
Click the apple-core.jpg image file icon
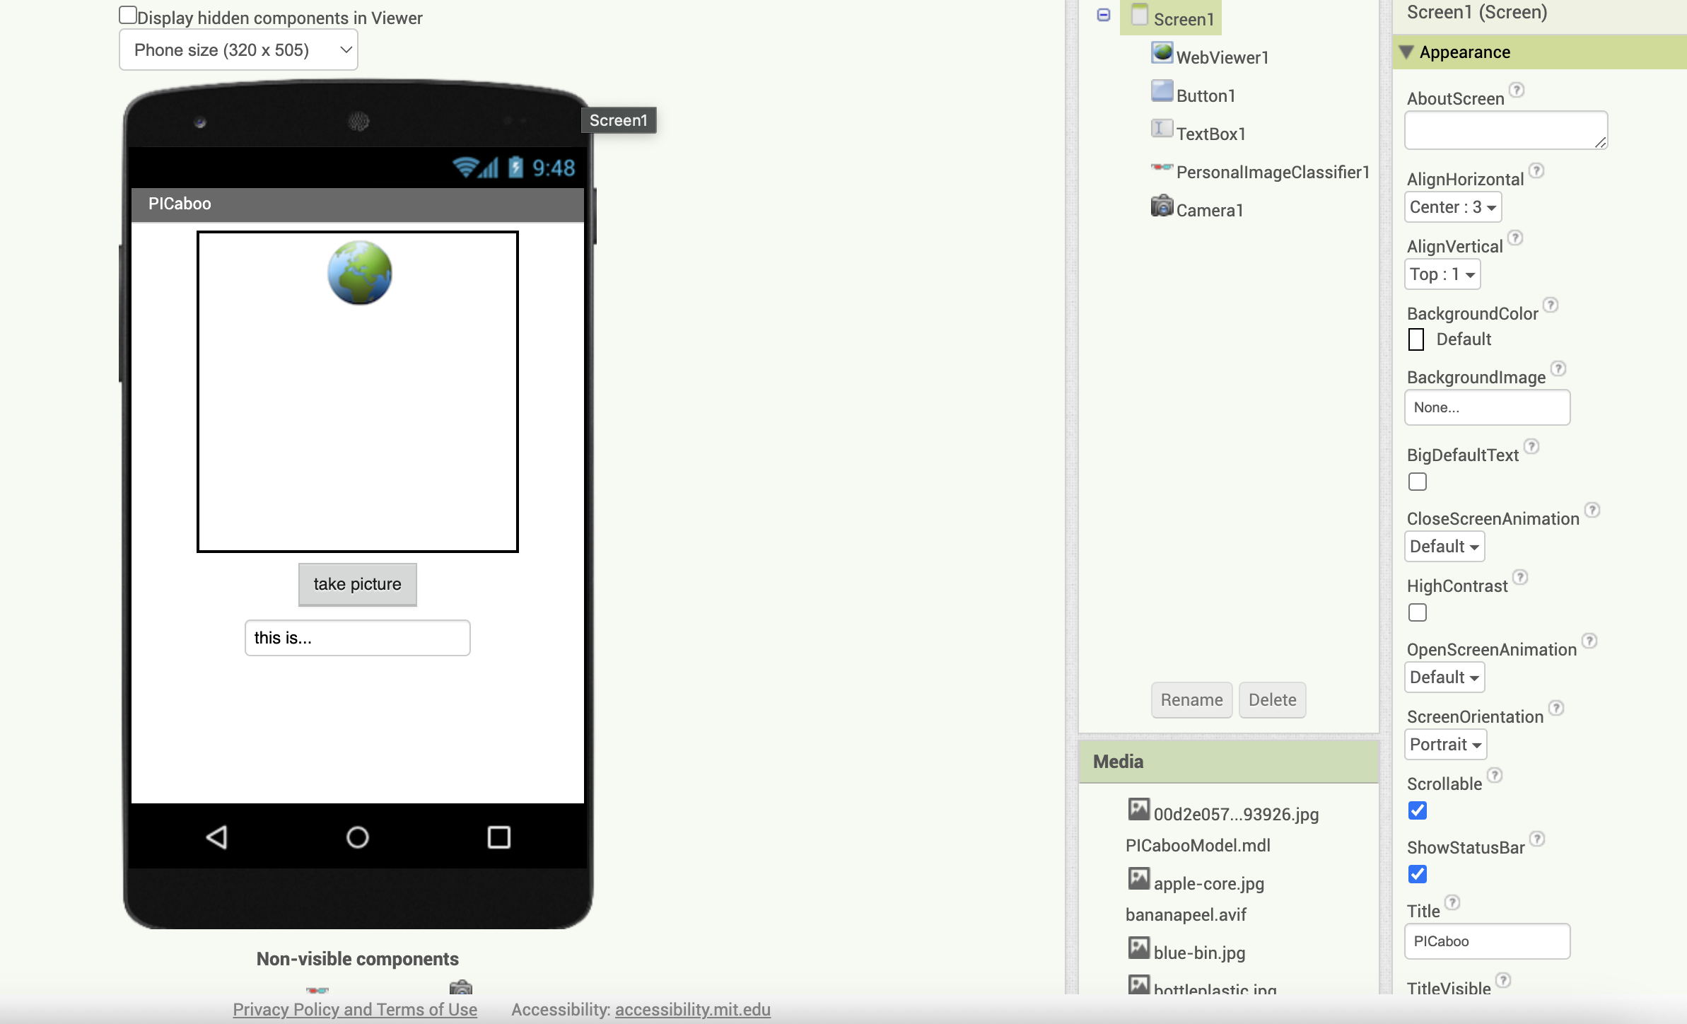pyautogui.click(x=1138, y=879)
